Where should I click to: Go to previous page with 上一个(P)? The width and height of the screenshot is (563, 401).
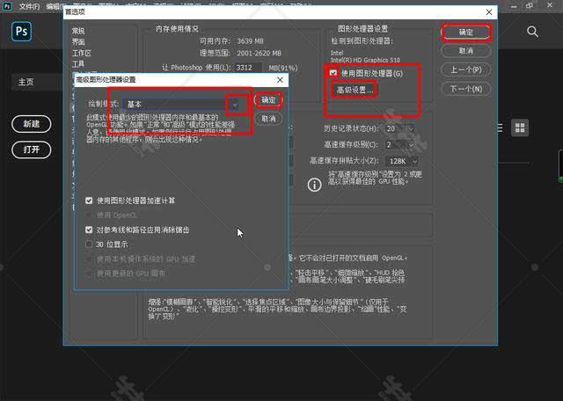(465, 69)
